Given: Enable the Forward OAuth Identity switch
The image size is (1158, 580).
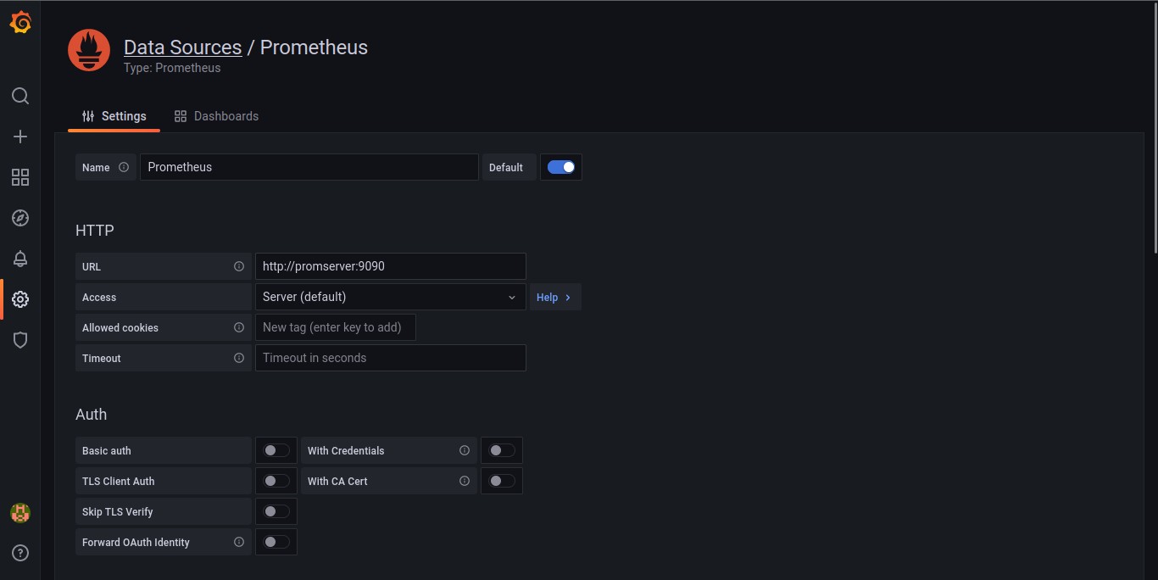Looking at the screenshot, I should pos(276,542).
